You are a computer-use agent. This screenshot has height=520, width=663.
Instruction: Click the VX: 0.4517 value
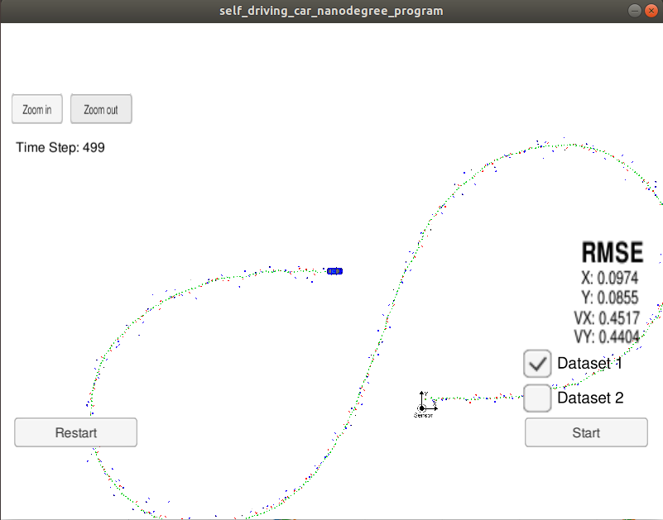pyautogui.click(x=607, y=317)
